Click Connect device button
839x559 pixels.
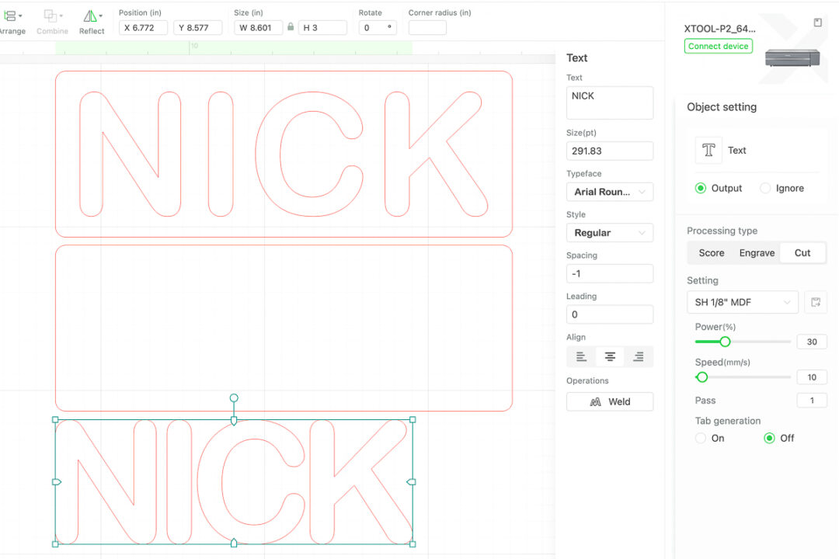tap(719, 47)
